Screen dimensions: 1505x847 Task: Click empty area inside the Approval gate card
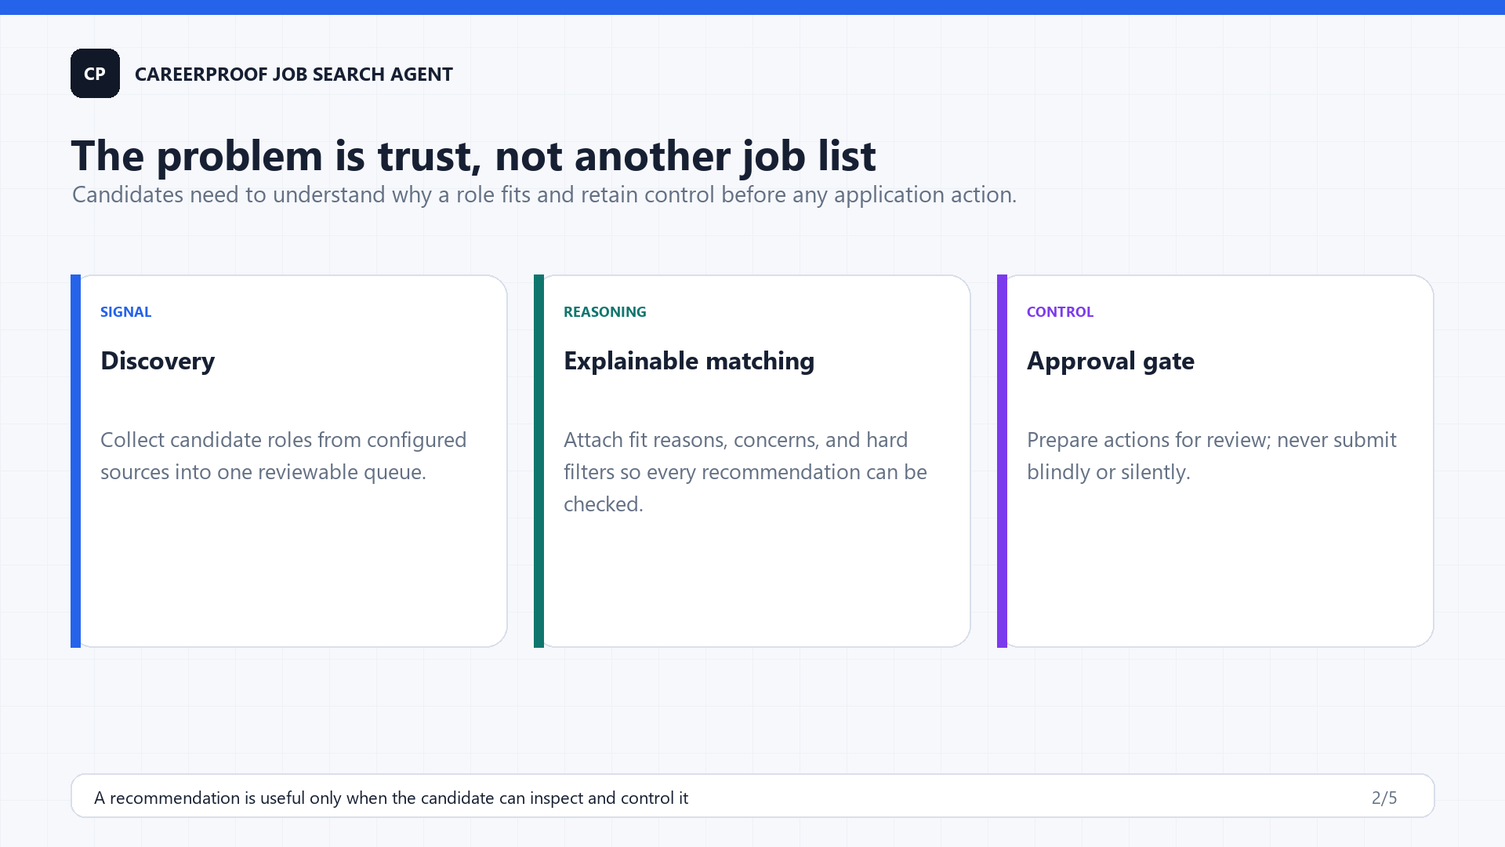pyautogui.click(x=1220, y=573)
